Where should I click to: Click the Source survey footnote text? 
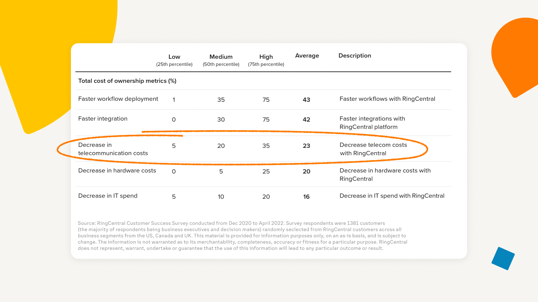(x=242, y=235)
